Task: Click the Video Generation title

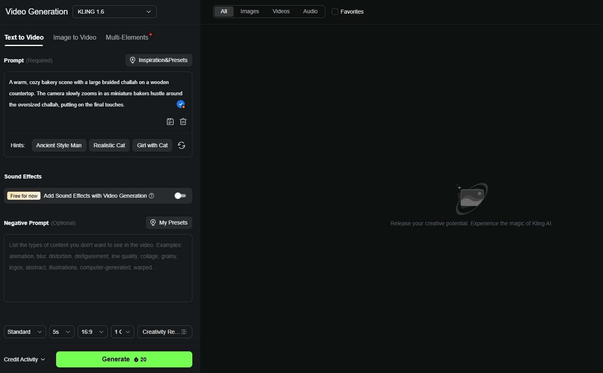Action: pos(36,12)
